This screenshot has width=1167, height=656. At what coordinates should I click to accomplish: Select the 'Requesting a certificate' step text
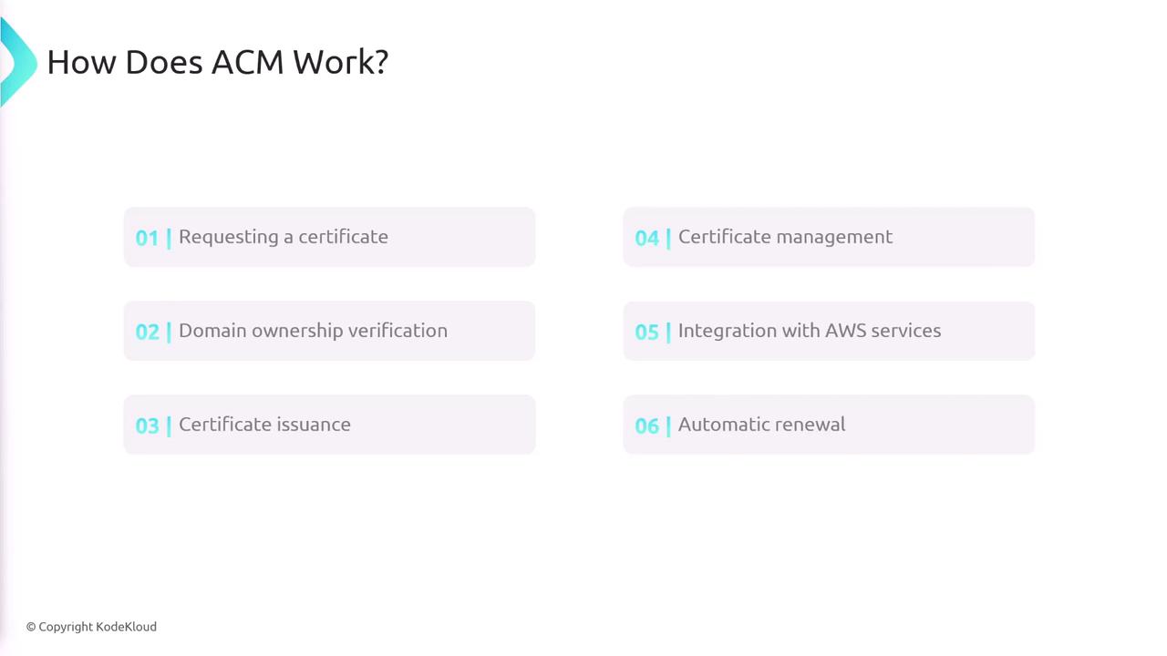pyautogui.click(x=284, y=237)
